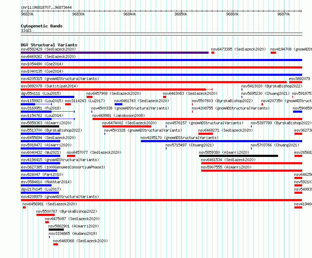This screenshot has height=258, width=312.
Task: Open nsv6457077 (Sedlazeck2020) label
Action: click(x=94, y=152)
